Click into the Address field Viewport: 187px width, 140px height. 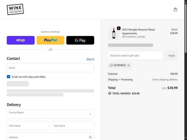47,137
